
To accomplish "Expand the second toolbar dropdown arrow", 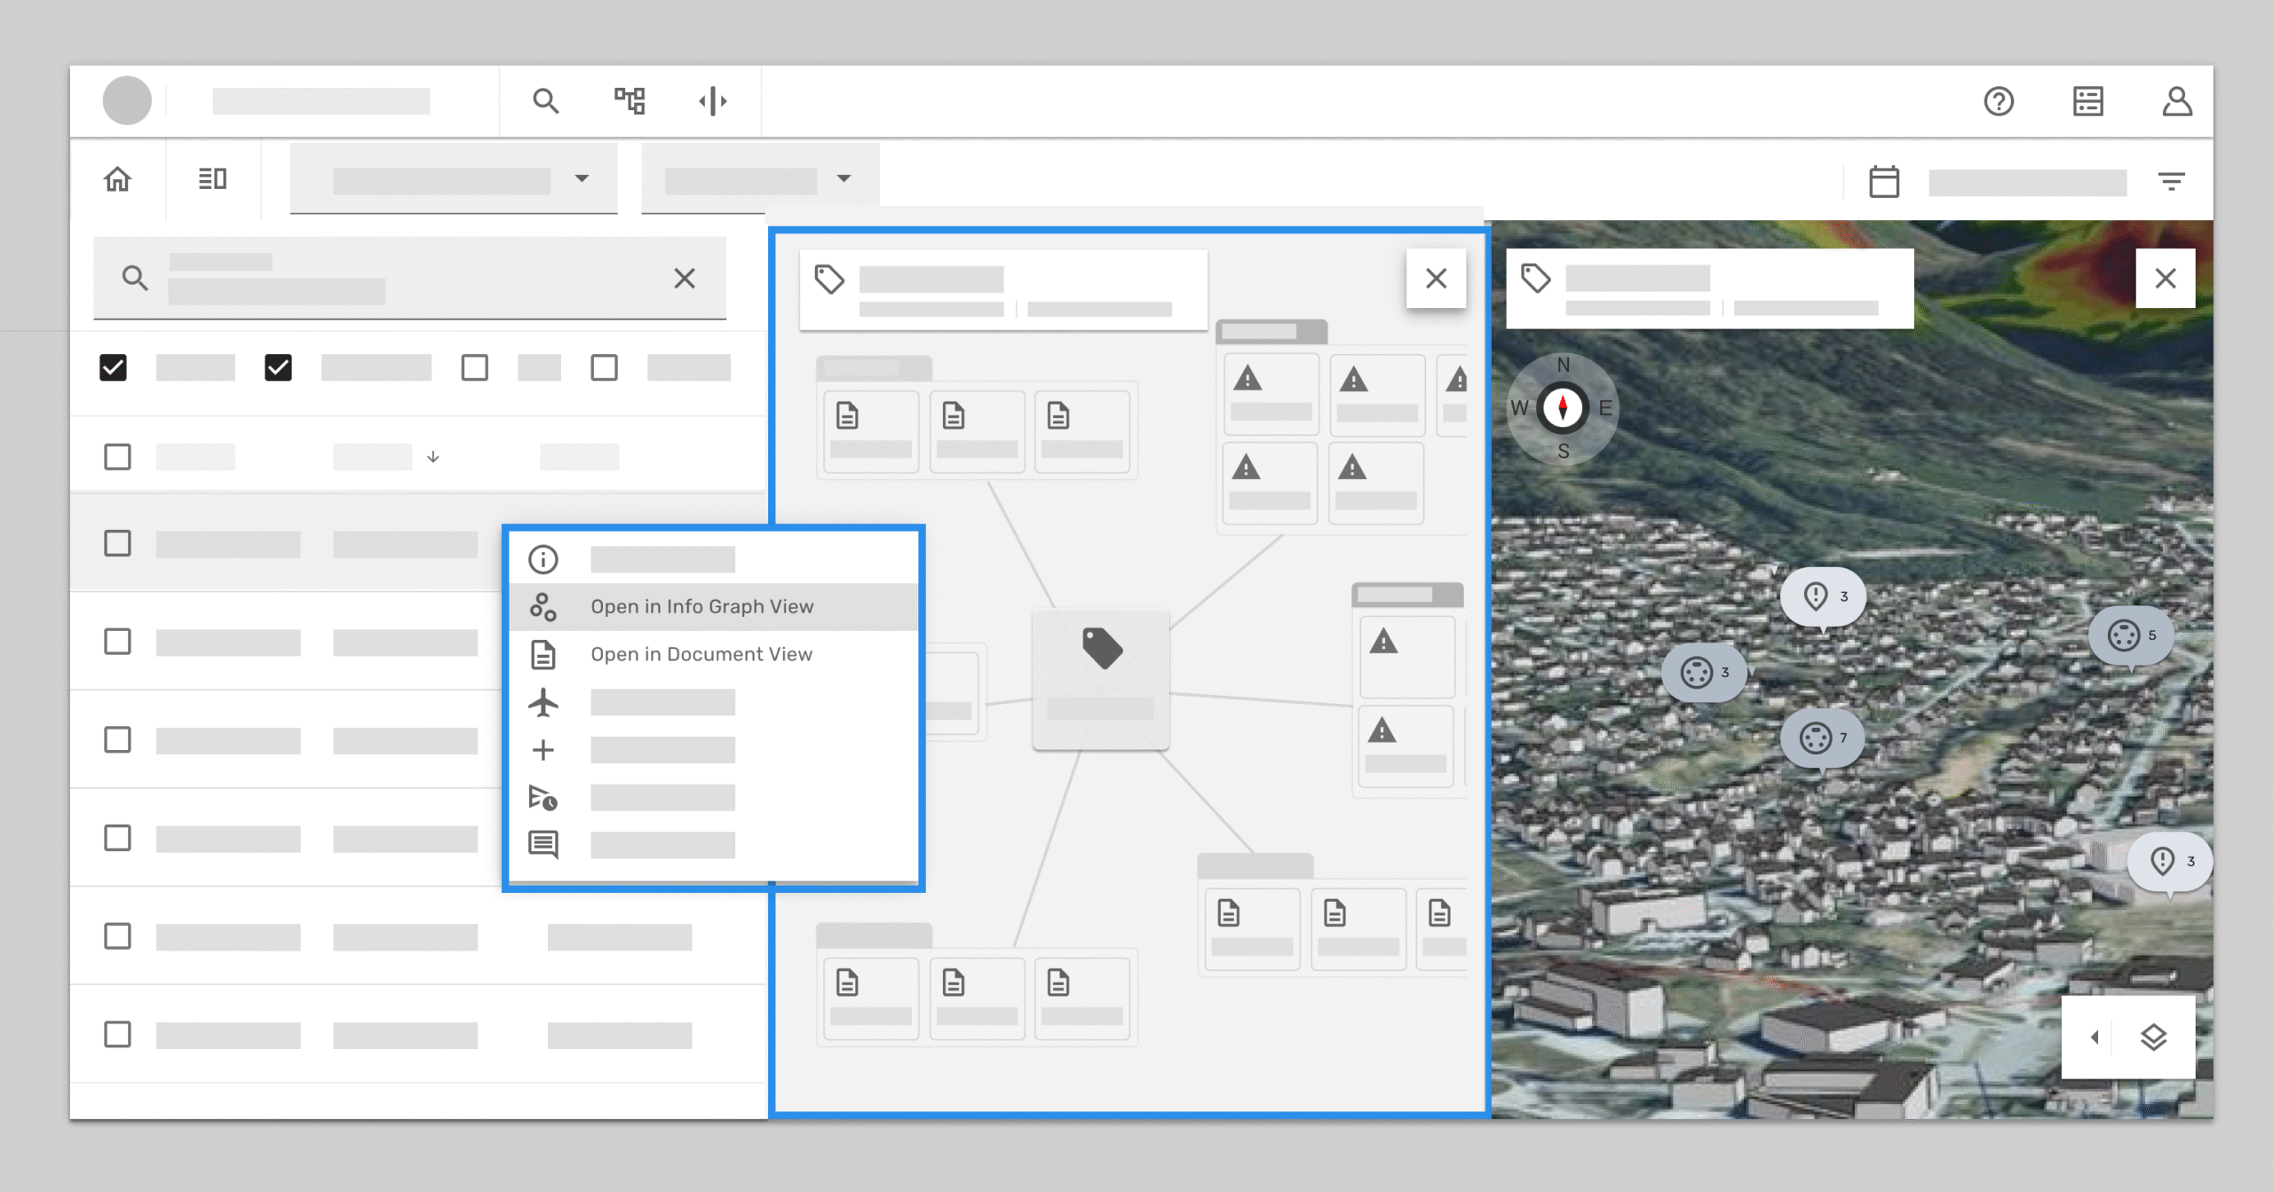I will [x=843, y=178].
